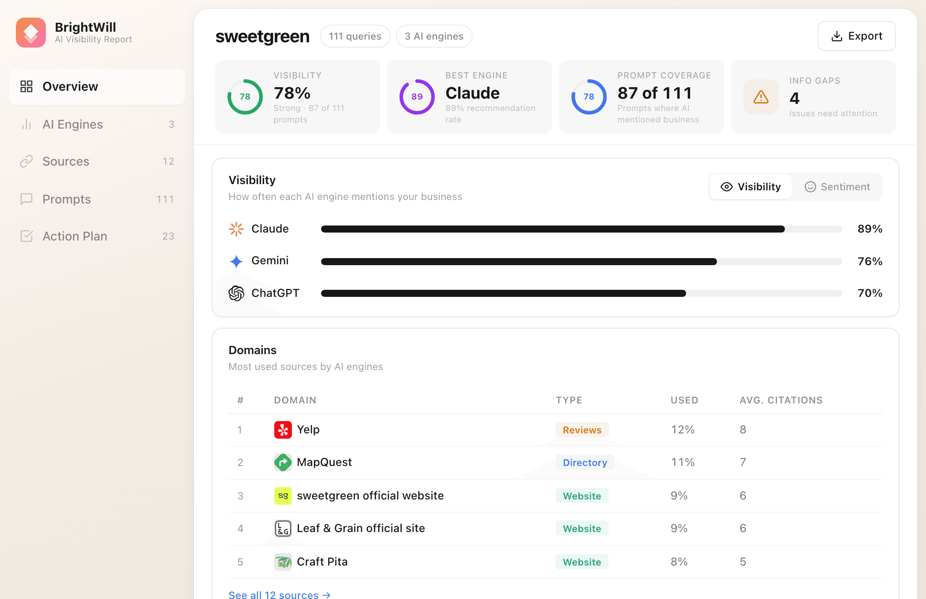Screen dimensions: 926x599
Task: Click the purple 89 best engine ring
Action: click(417, 97)
